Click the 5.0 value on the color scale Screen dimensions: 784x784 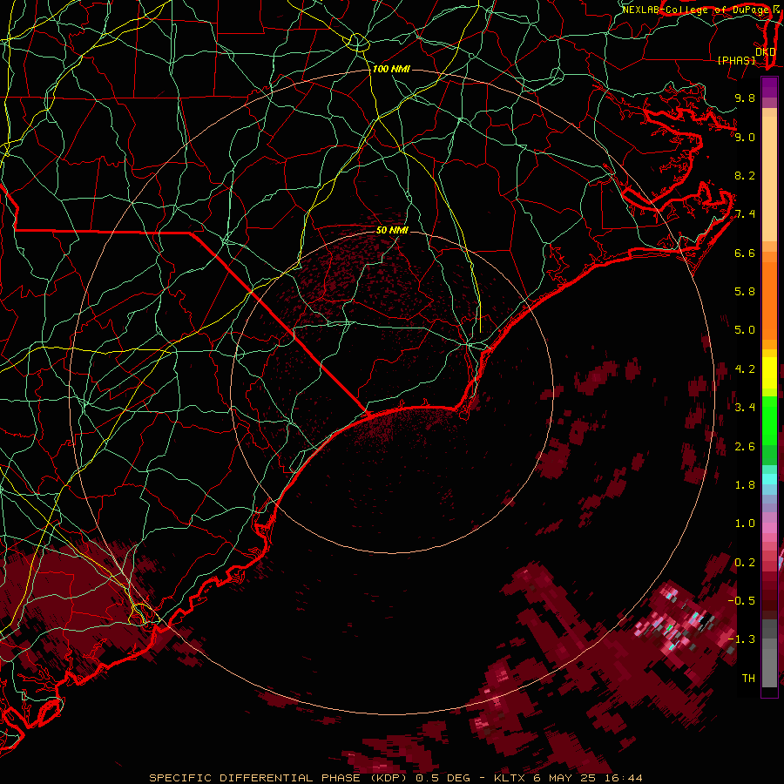coord(745,330)
